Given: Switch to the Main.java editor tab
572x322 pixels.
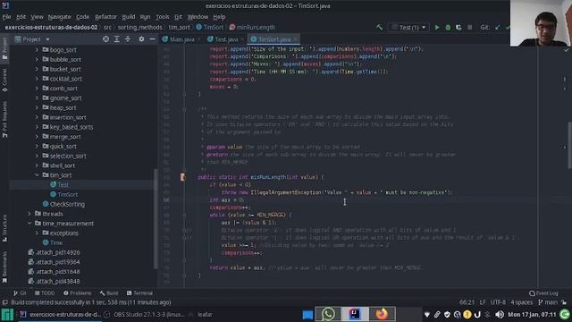Looking at the screenshot, I should [181, 39].
